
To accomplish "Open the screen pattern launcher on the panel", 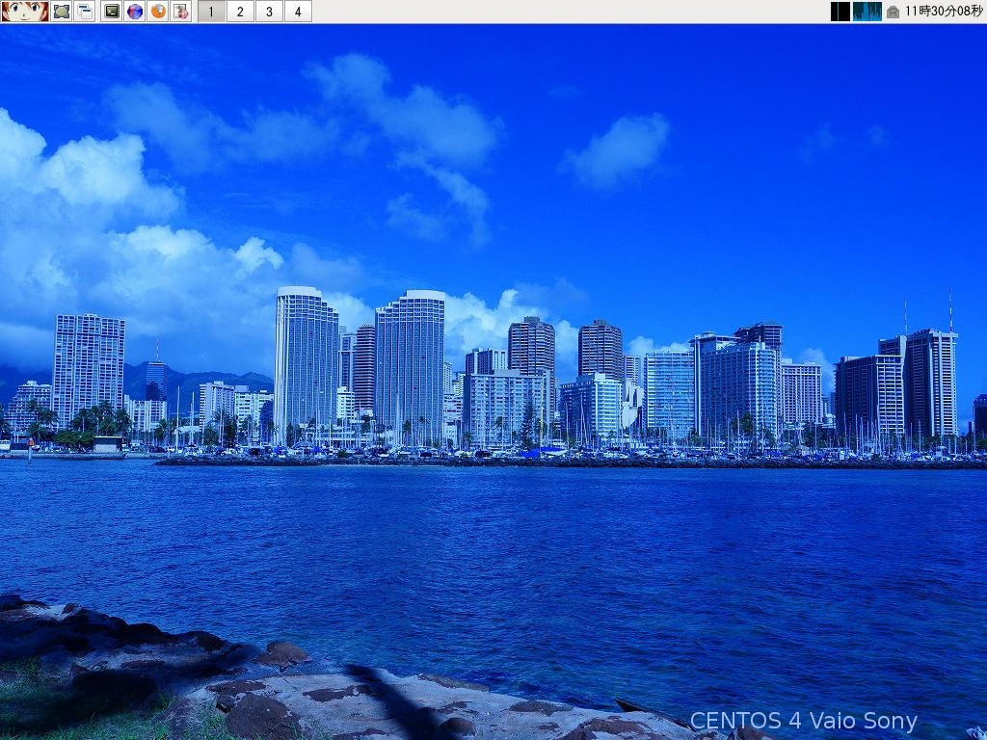I will (x=60, y=13).
